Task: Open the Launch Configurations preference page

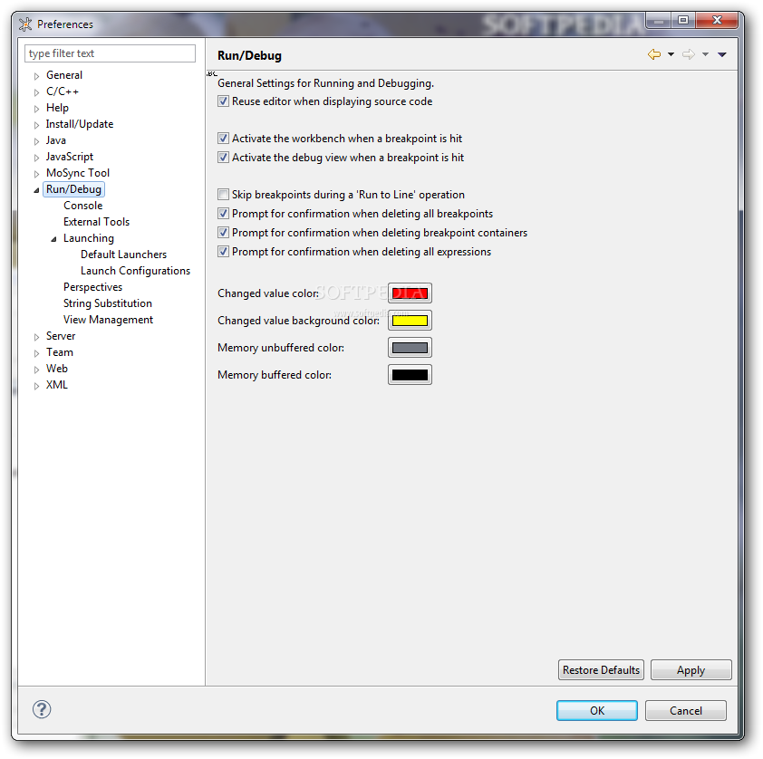Action: 135,271
